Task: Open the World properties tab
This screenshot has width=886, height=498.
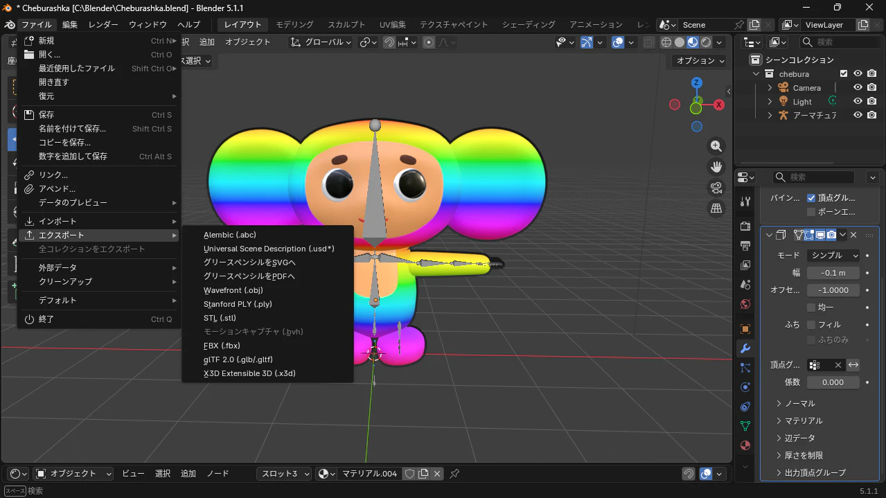Action: 745,304
